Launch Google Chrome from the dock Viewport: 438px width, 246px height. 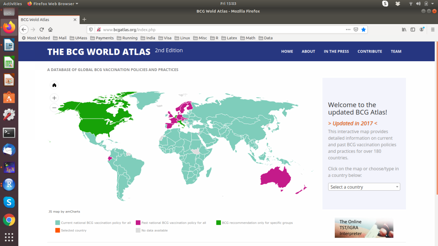point(9,219)
